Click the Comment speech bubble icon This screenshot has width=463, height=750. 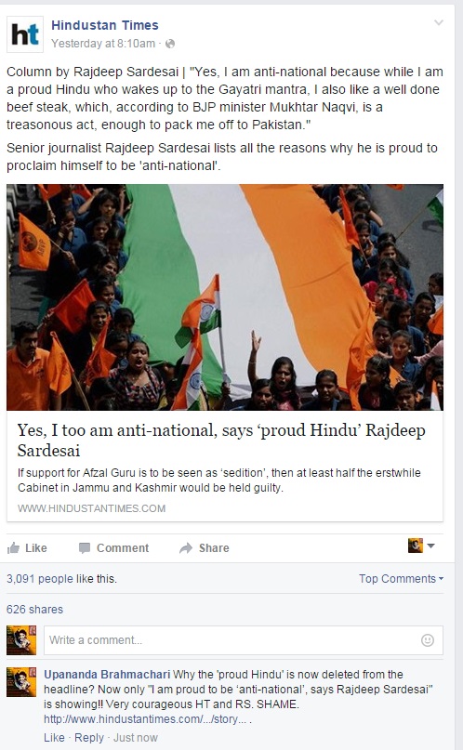tap(85, 548)
